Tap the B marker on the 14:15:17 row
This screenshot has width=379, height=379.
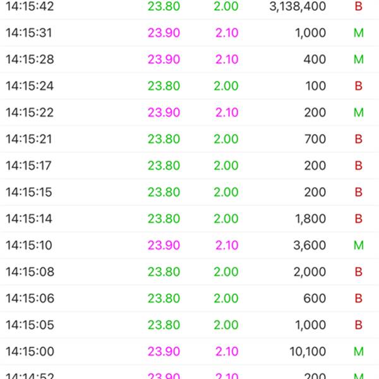click(x=359, y=165)
